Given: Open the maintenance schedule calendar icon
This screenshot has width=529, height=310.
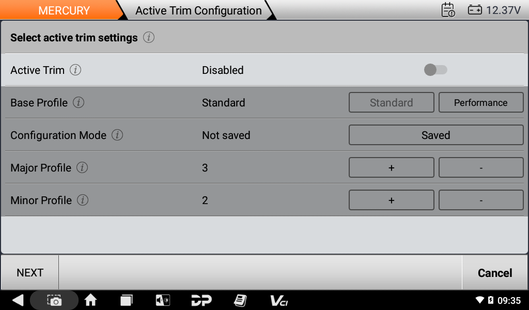Looking at the screenshot, I should click(x=448, y=10).
